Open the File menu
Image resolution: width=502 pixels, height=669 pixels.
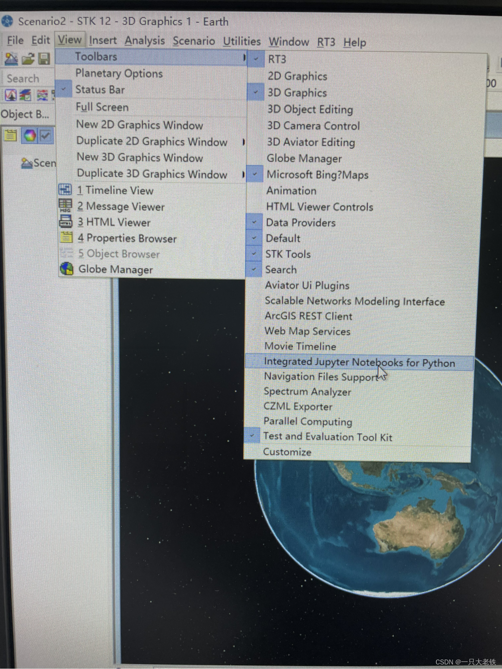15,41
